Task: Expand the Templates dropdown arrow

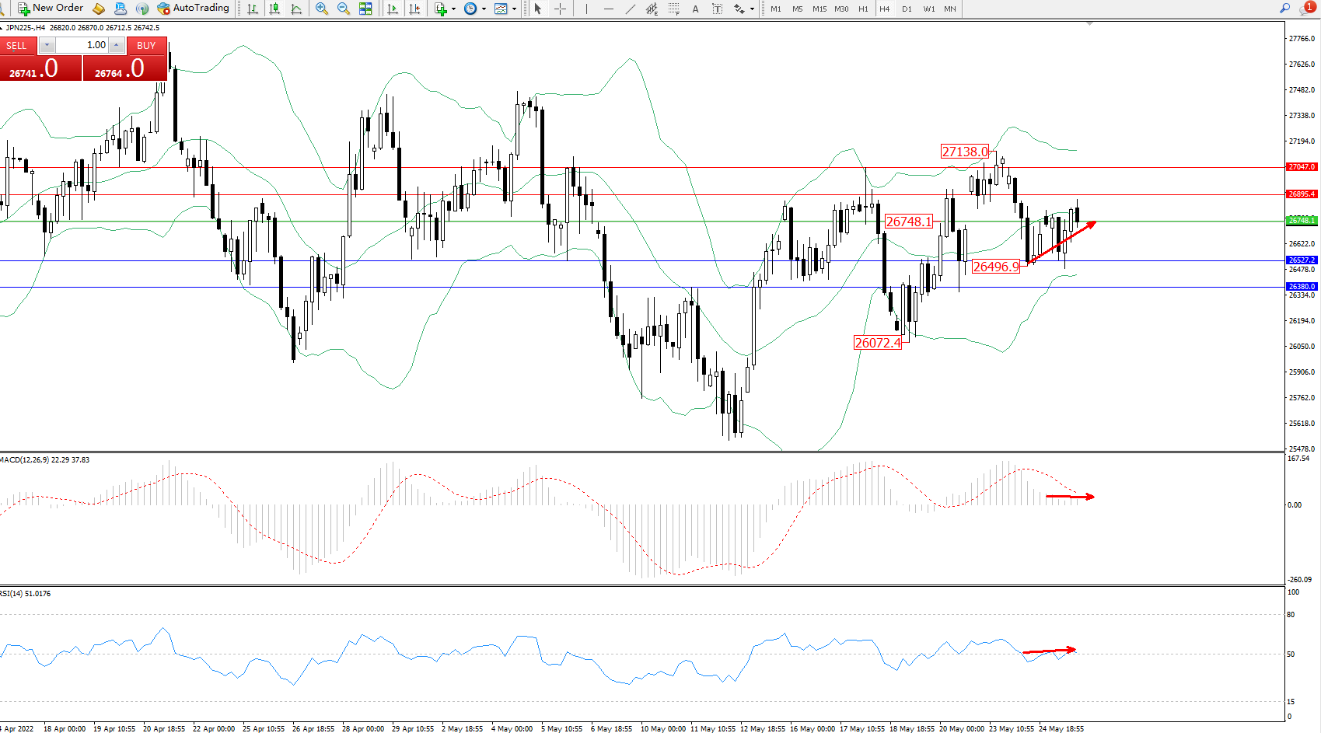Action: 514,9
